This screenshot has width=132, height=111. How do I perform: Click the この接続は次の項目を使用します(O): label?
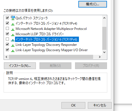coord(28,11)
